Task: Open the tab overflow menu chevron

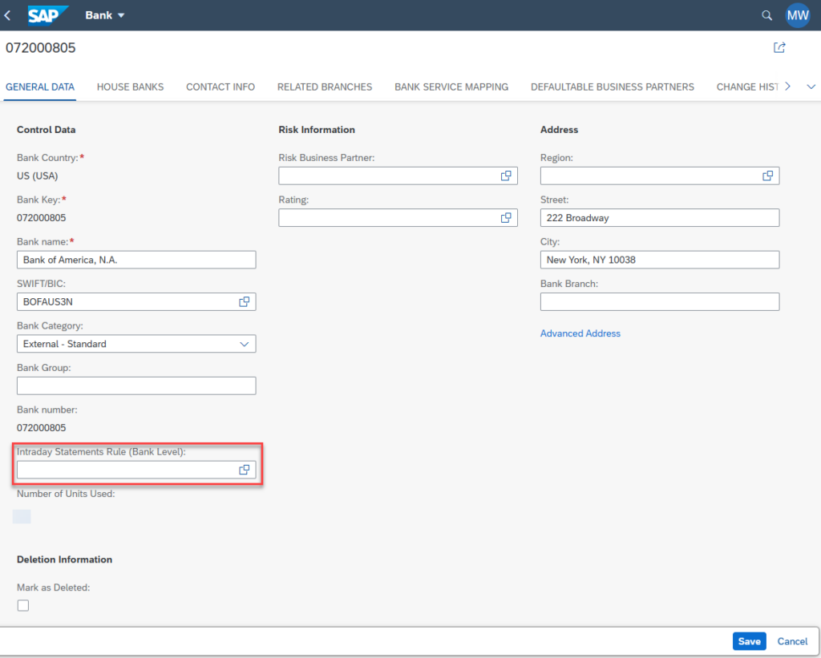Action: 811,87
